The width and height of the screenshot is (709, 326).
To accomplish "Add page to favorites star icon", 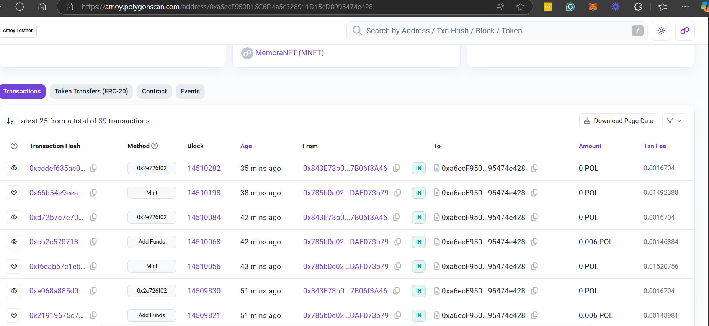I will coord(520,7).
